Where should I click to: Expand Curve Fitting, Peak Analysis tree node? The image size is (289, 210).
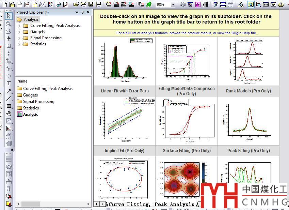coord(19,26)
